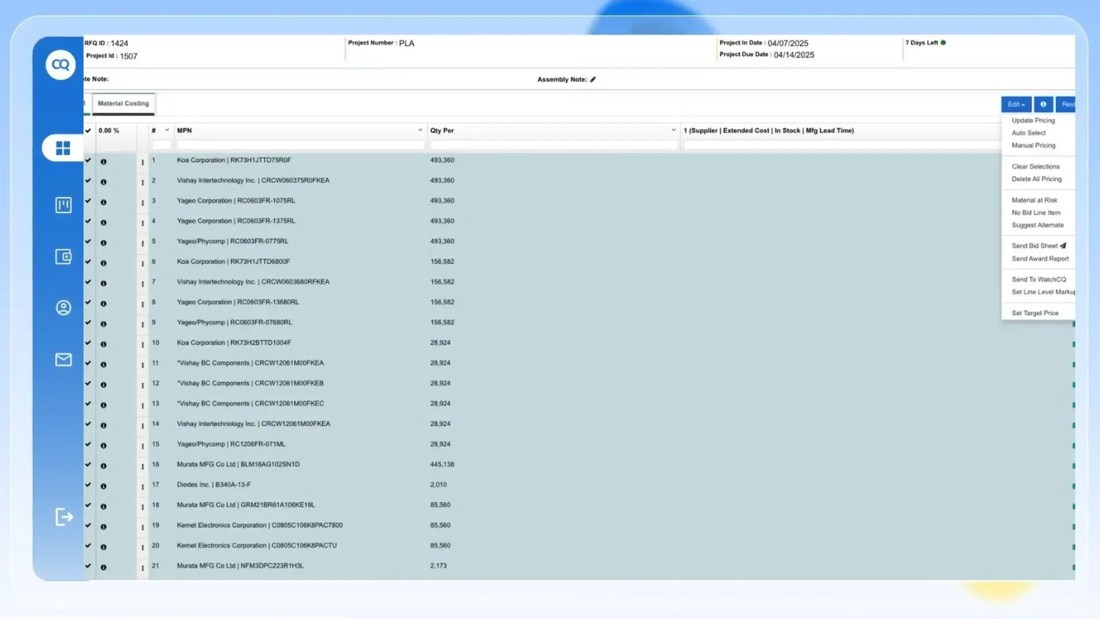Expand the Qty Per column dropdown arrow
The image size is (1100, 619).
coord(673,130)
